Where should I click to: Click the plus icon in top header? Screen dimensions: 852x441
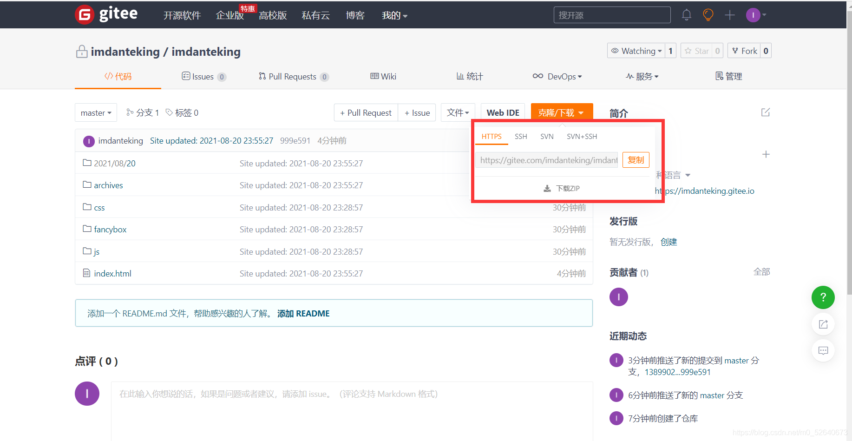pyautogui.click(x=730, y=15)
